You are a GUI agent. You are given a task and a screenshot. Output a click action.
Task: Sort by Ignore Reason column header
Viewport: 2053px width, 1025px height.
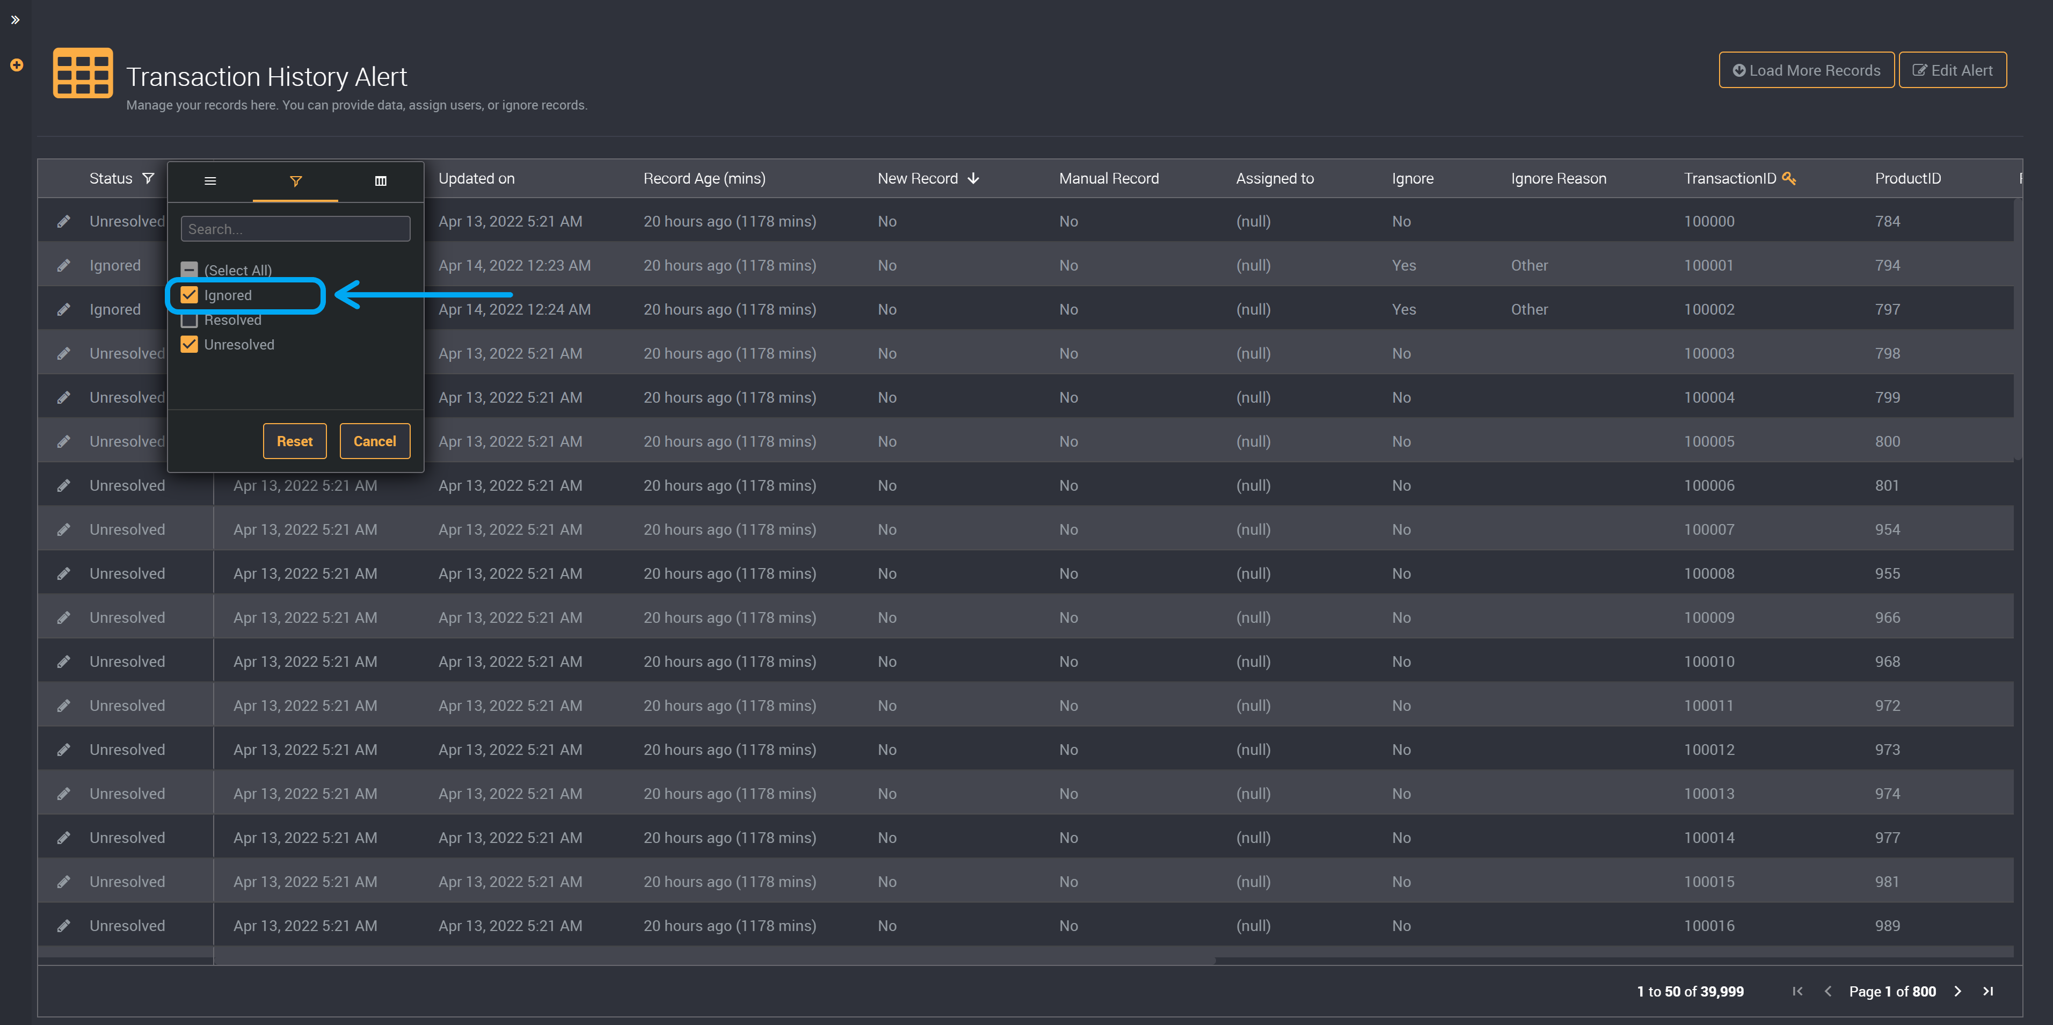[1559, 179]
